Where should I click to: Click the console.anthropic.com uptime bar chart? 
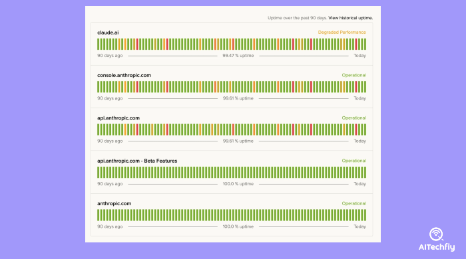[x=232, y=87]
